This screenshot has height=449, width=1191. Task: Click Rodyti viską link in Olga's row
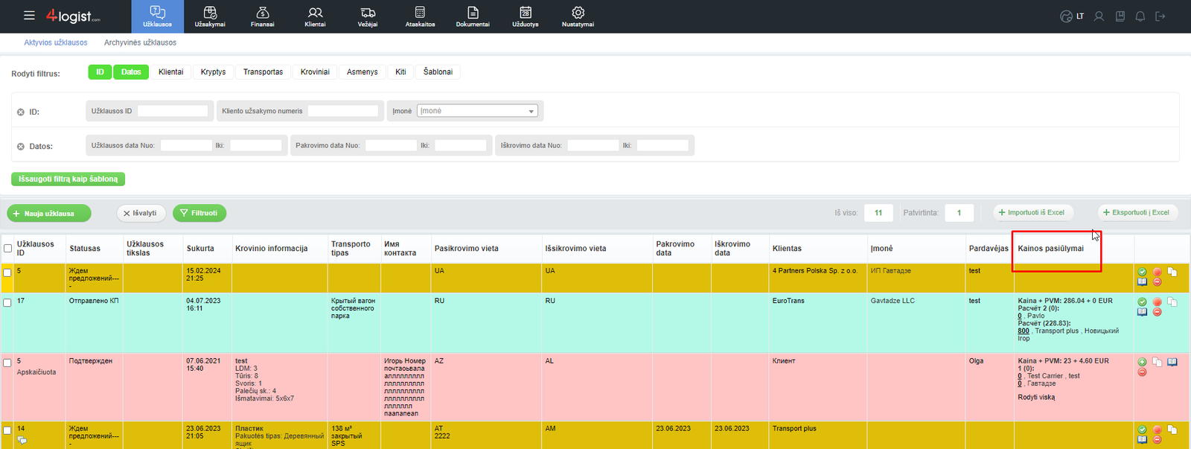(1036, 398)
